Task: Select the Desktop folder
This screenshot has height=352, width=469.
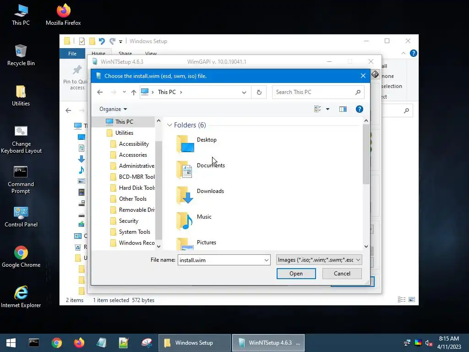Action: coord(196,143)
